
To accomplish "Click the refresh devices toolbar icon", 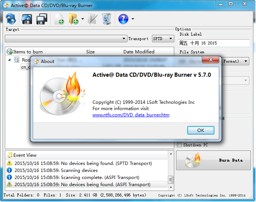I will 11,18.
